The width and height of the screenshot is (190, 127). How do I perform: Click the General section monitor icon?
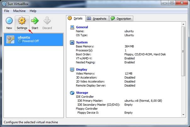(72, 27)
